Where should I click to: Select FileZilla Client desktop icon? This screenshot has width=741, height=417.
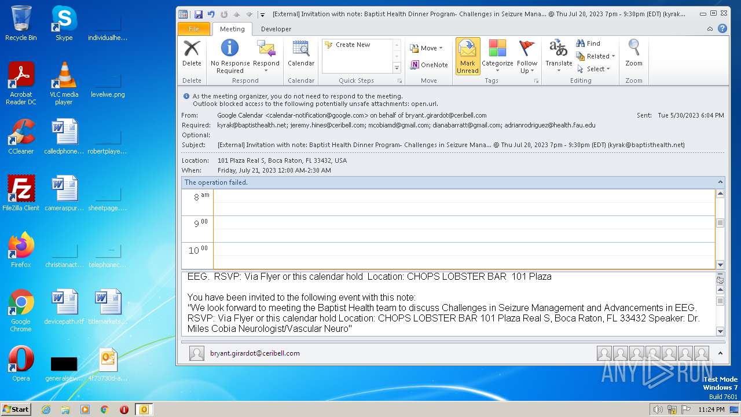click(21, 193)
